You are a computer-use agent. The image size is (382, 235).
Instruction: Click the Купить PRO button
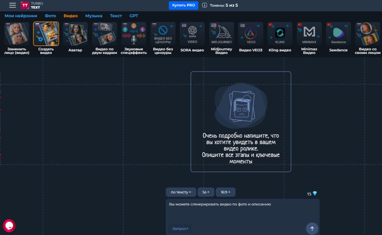[183, 5]
